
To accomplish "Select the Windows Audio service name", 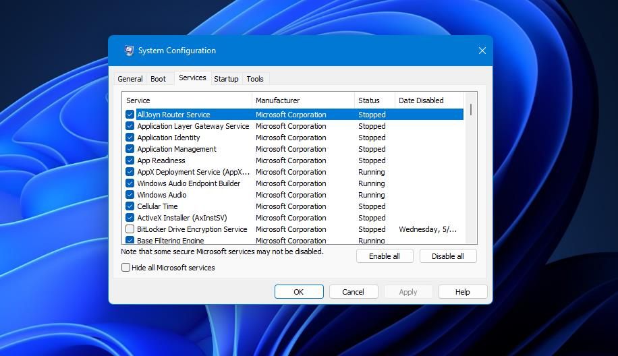I will (x=162, y=195).
